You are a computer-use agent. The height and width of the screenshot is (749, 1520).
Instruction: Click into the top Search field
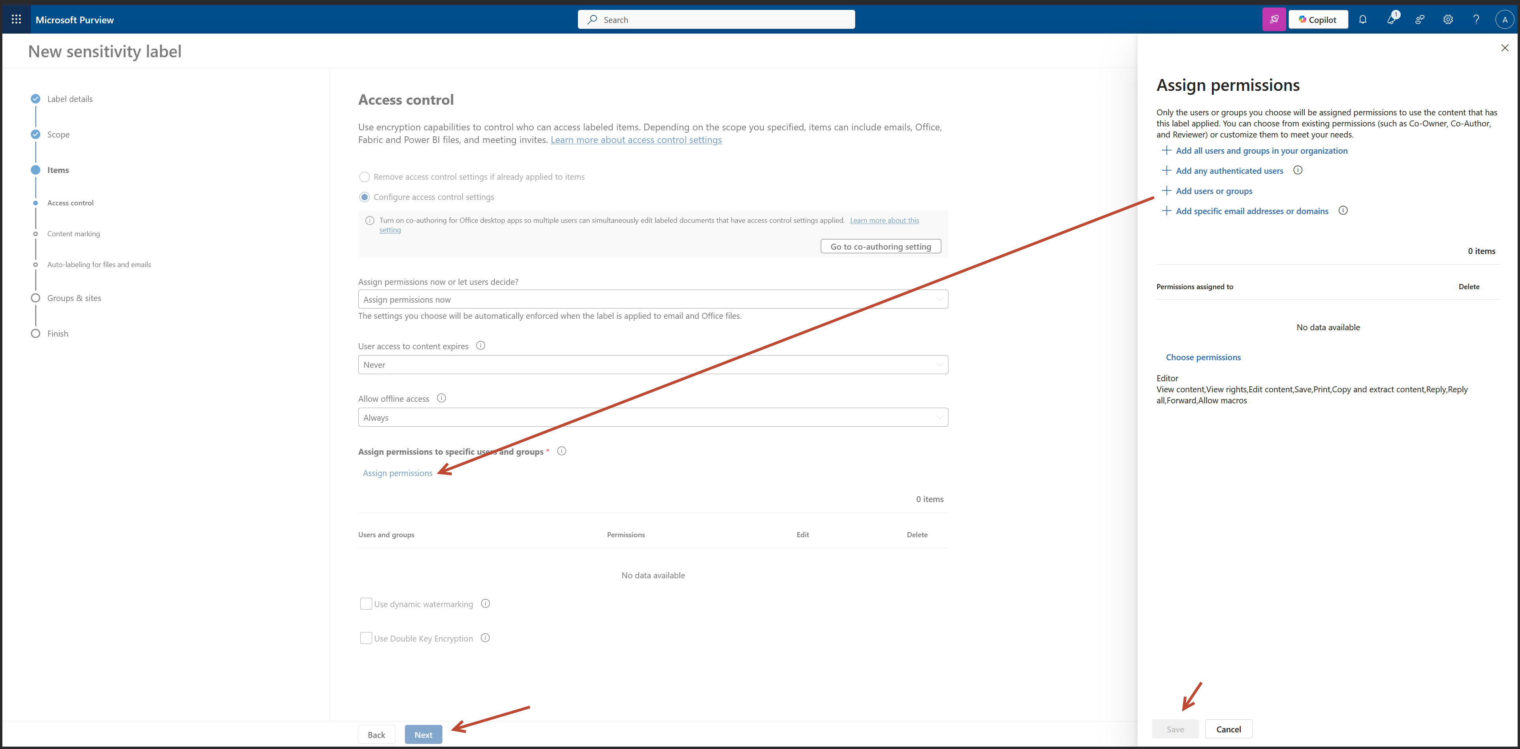click(x=716, y=19)
